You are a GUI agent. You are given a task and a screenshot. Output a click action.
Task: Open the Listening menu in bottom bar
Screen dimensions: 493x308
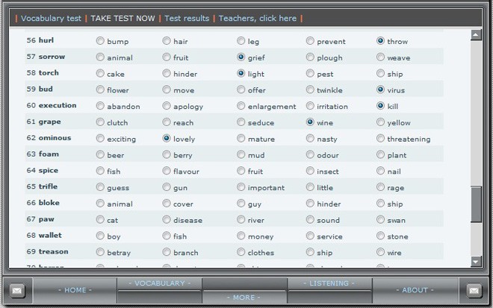(x=329, y=283)
